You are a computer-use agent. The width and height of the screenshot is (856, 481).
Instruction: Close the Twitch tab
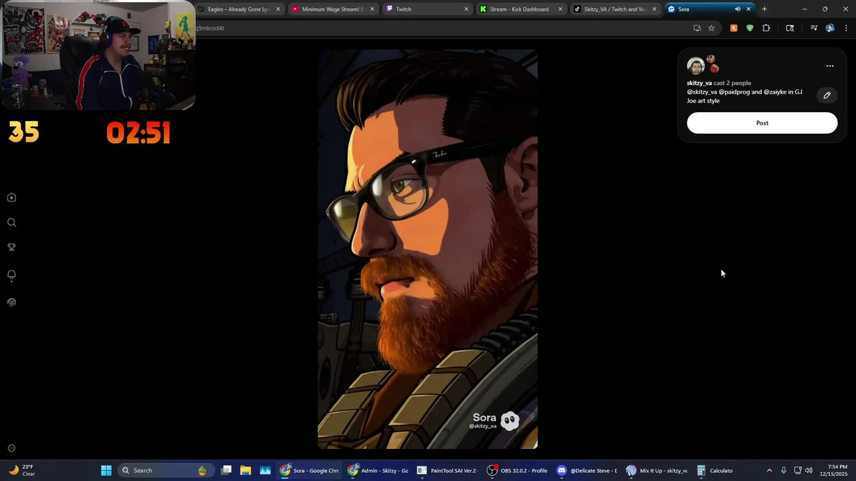coord(466,9)
